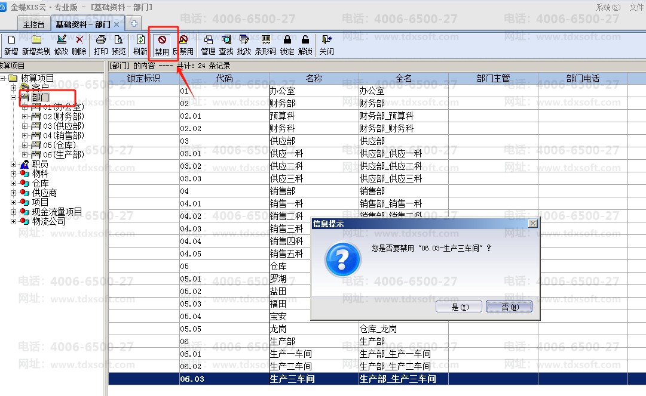The image size is (646, 396).
Task: Expand the 05(仓库) node
Action: click(x=25, y=145)
